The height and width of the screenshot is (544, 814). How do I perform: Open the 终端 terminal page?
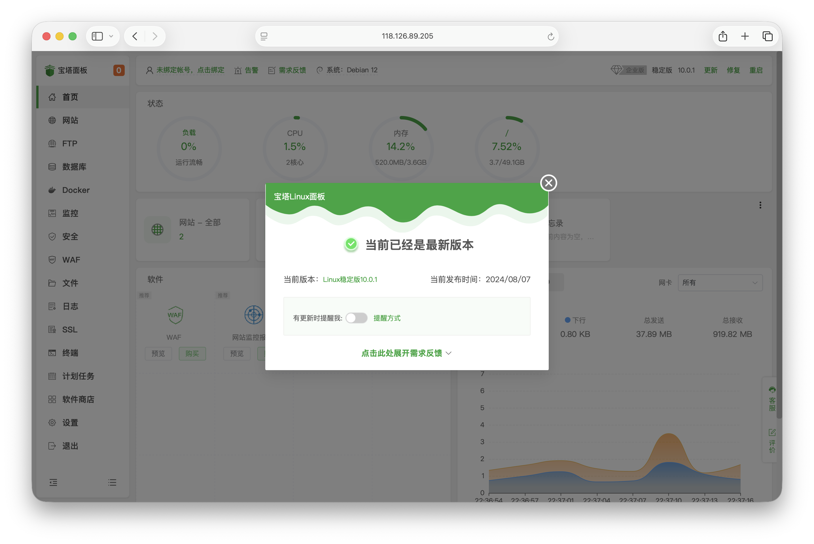(70, 353)
